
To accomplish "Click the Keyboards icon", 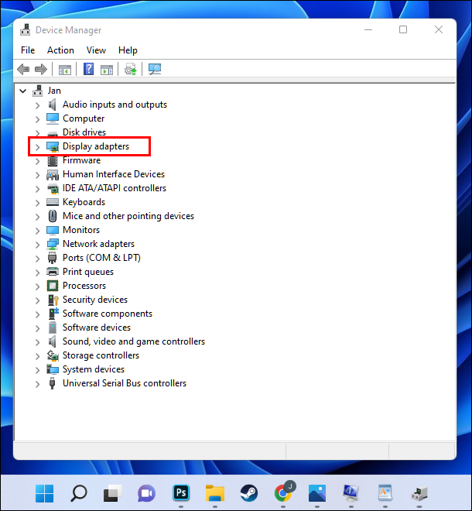I will coord(53,202).
